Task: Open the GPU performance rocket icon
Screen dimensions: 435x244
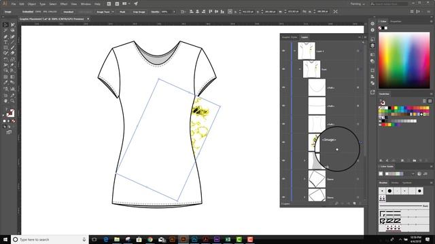Action: (136, 4)
